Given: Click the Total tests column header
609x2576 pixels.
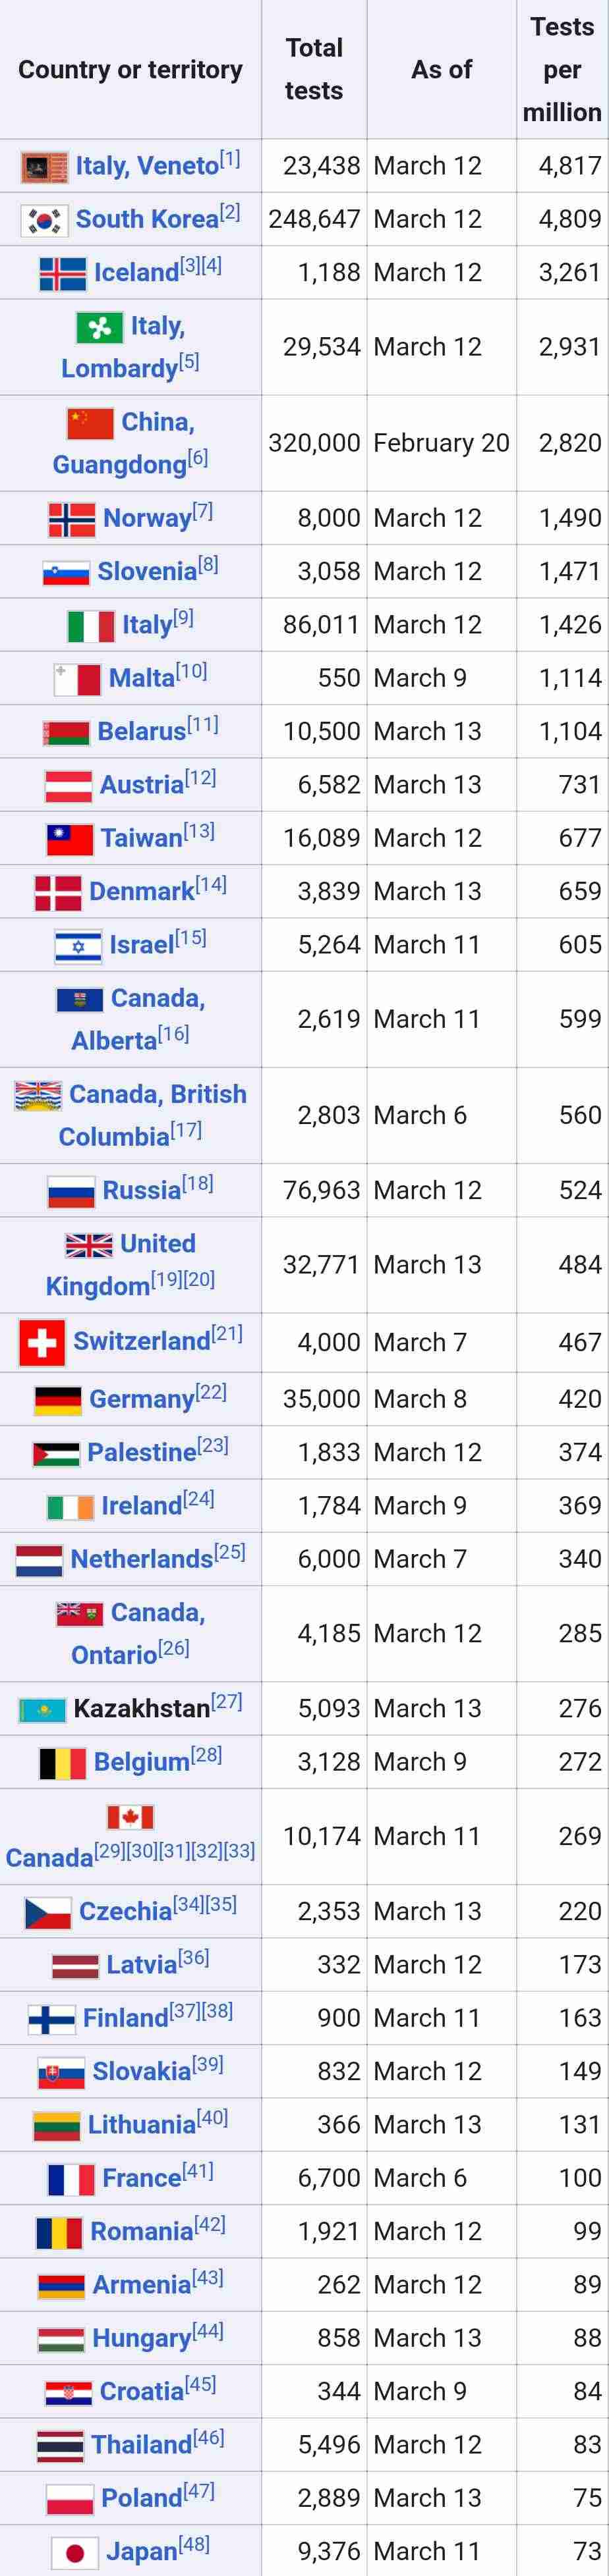Looking at the screenshot, I should click(314, 69).
